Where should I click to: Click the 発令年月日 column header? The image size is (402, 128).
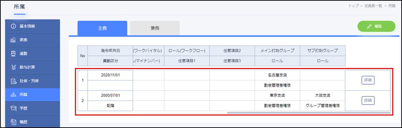[x=110, y=51]
